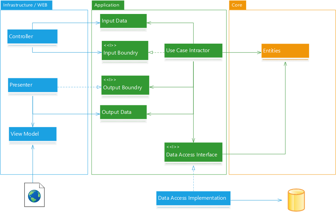The width and height of the screenshot is (336, 212).
Task: Click the Entities box in Core
Action: click(x=285, y=50)
